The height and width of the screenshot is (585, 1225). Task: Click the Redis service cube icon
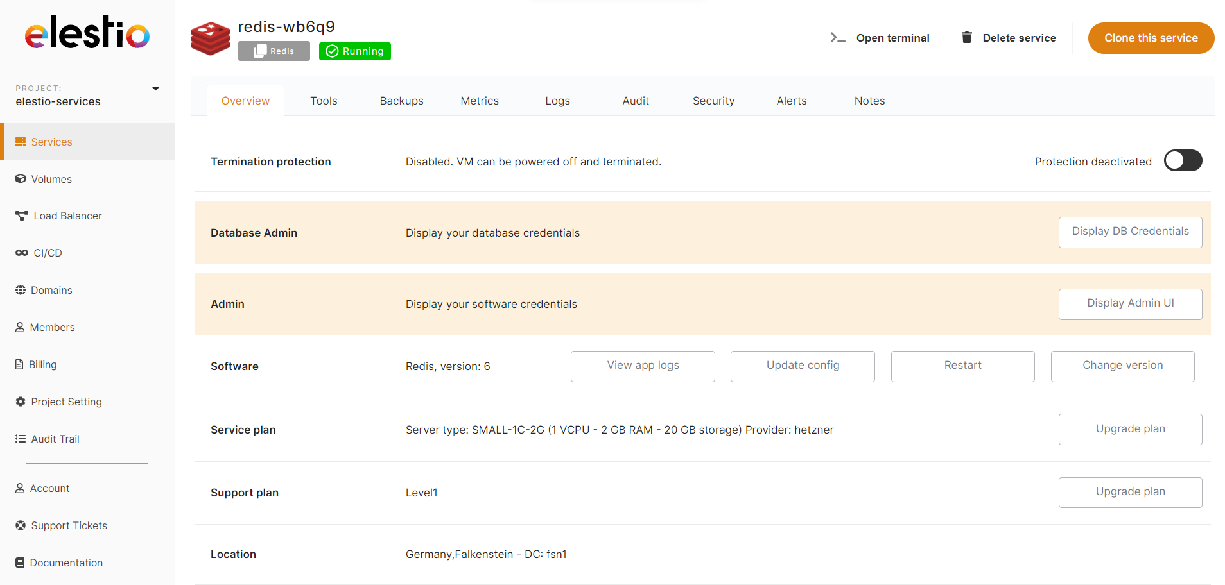coord(211,38)
